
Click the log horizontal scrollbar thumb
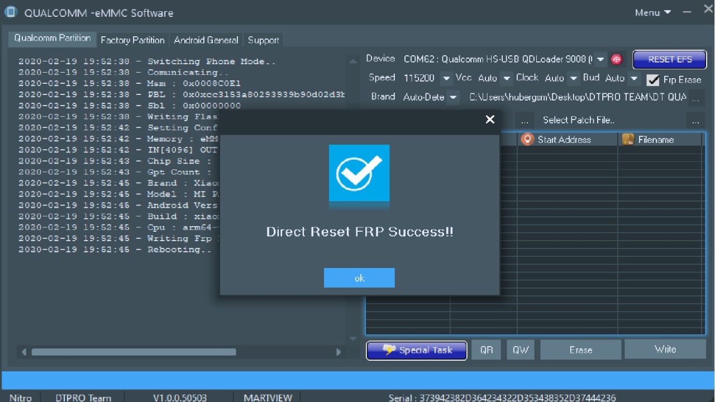(134, 352)
